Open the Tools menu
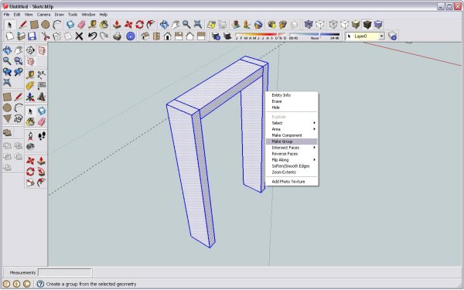Viewport: 464px width, 290px height. pyautogui.click(x=73, y=15)
